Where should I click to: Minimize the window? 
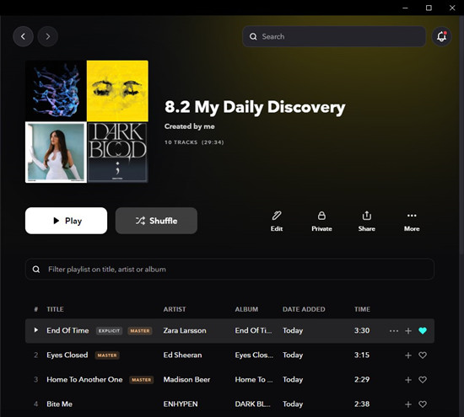click(406, 8)
